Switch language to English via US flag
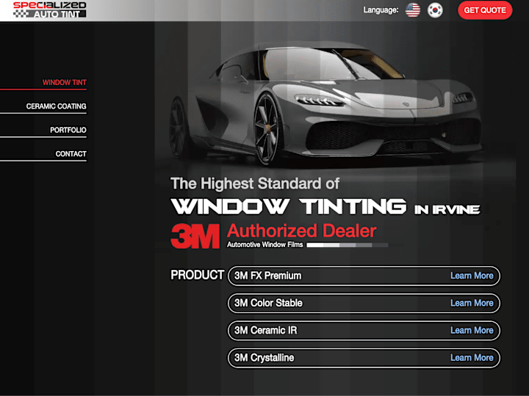Screen dimensions: 529x396 [413, 10]
